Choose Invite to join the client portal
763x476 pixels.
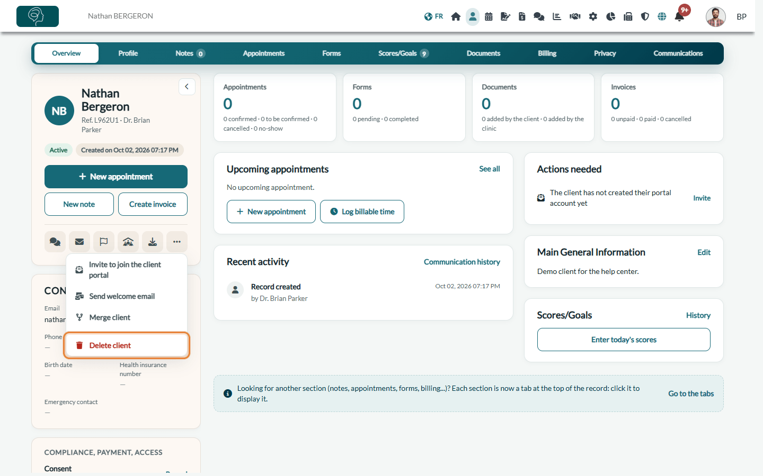tap(127, 270)
